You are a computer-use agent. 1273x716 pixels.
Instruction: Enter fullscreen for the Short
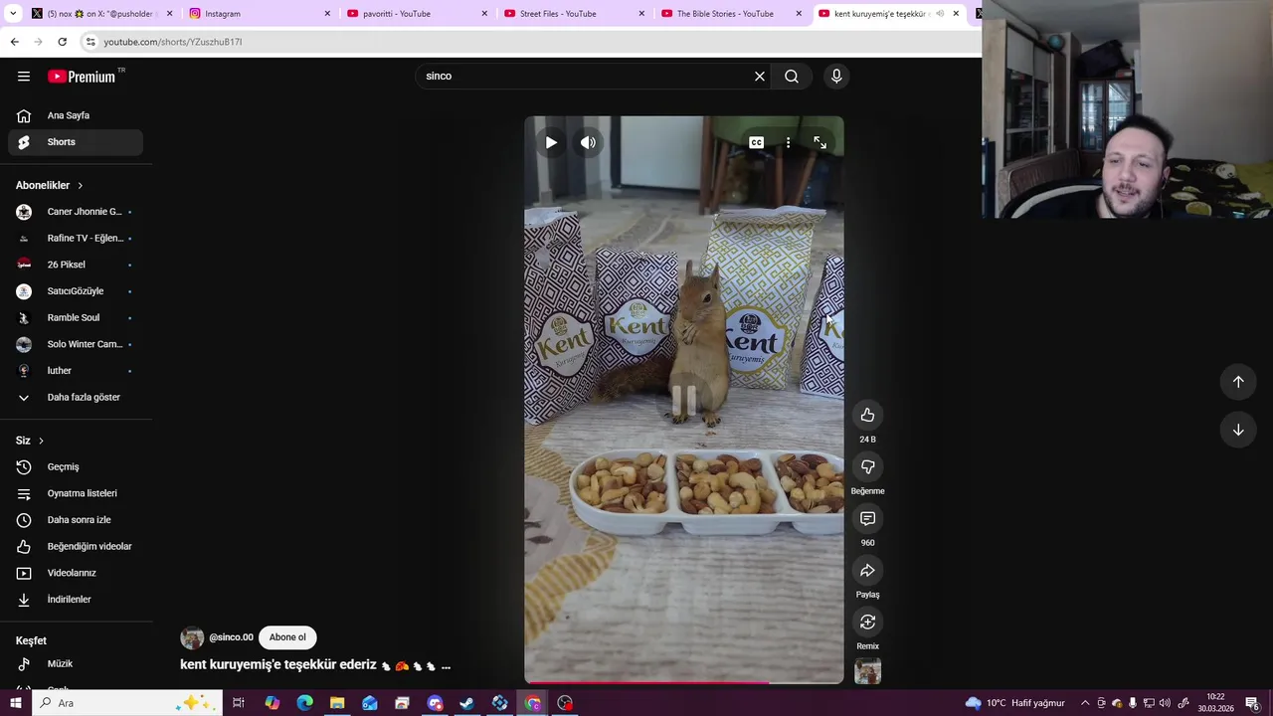click(x=819, y=142)
